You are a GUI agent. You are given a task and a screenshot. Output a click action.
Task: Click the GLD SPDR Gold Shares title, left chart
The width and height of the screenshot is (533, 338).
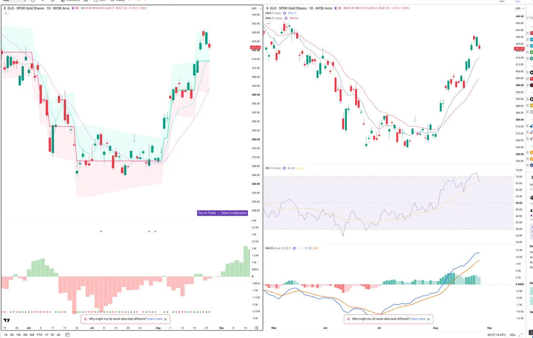click(x=38, y=8)
